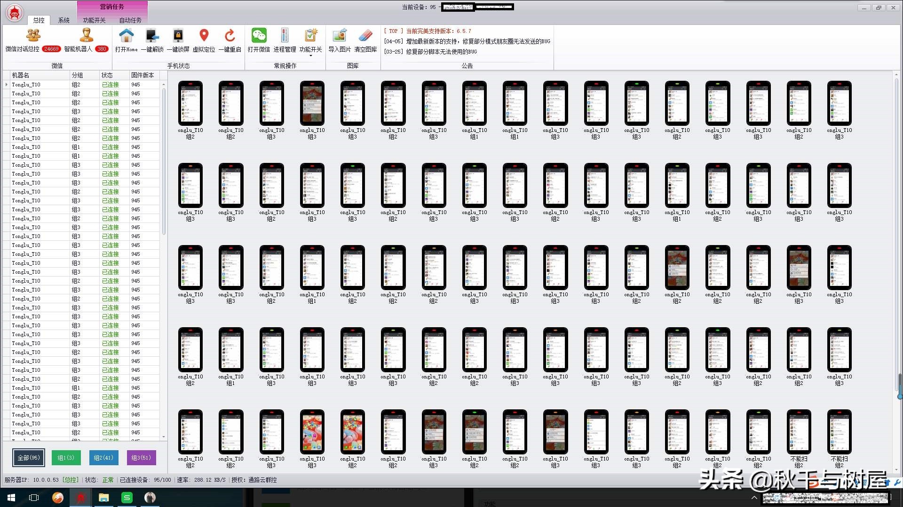This screenshot has height=507, width=903.
Task: Click status bar '速率: 288.12 KB/S'
Action: click(x=201, y=480)
